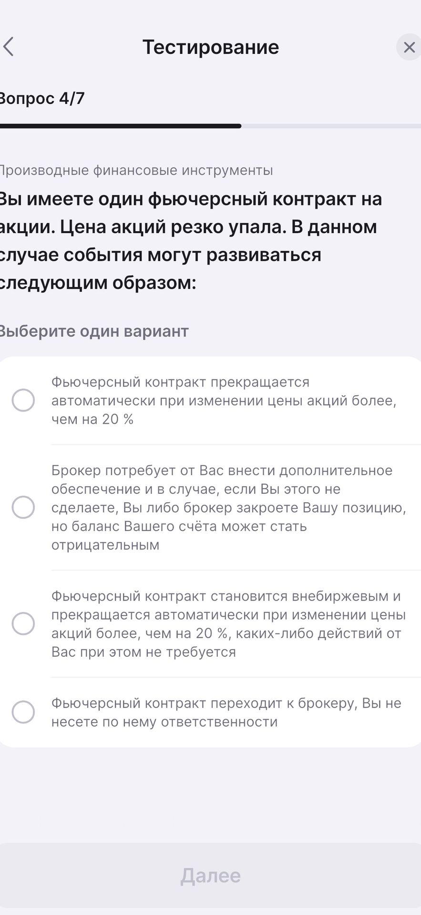Screen dimensions: 421x915
Task: Click the Вопрос 4/7 counter label
Action: (x=42, y=98)
